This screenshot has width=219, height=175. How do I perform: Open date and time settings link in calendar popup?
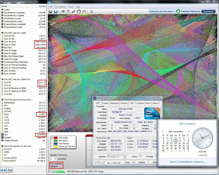pyautogui.click(x=187, y=162)
